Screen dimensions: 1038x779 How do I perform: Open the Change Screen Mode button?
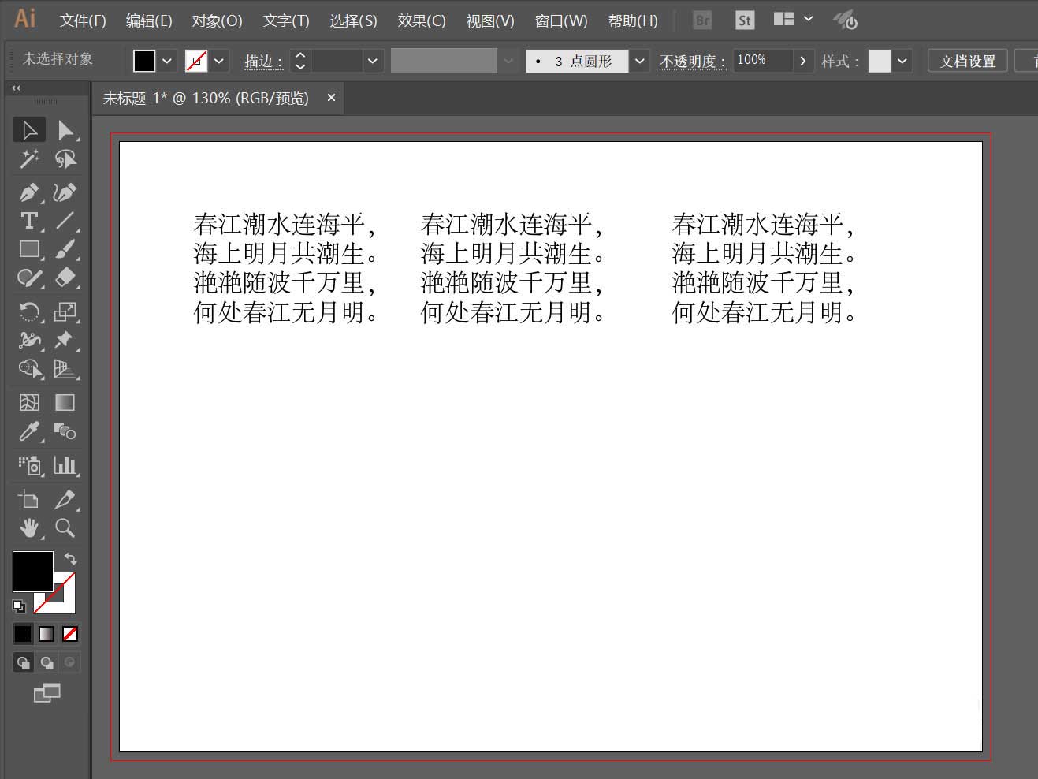coord(47,693)
